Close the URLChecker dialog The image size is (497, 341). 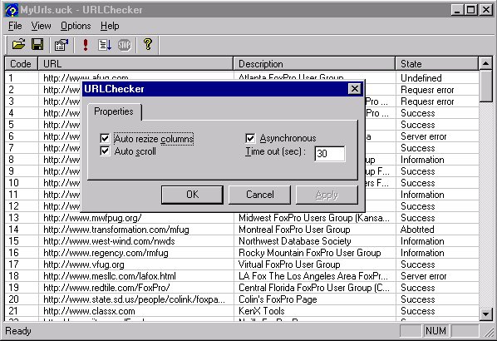point(355,89)
